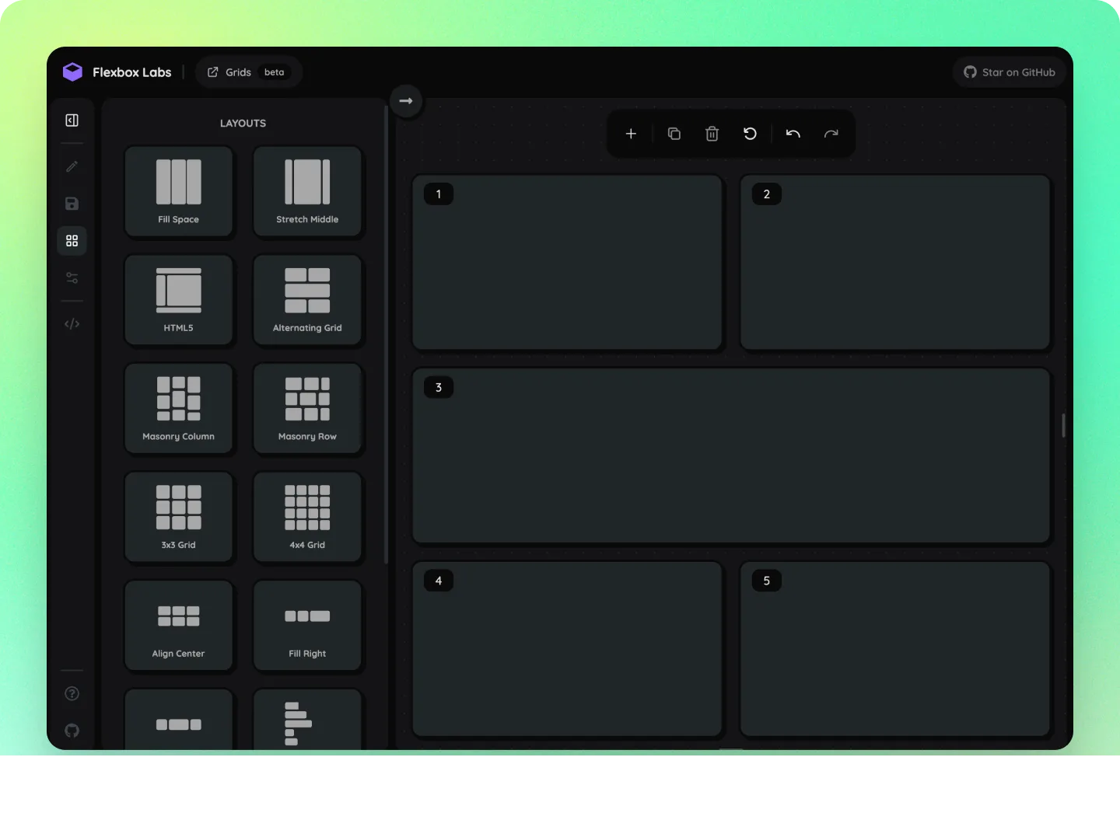
Task: Duplicate item using the copy icon
Action: 674,134
